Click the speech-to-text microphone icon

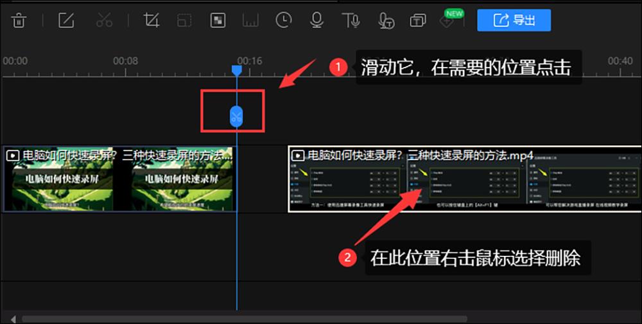coord(386,21)
